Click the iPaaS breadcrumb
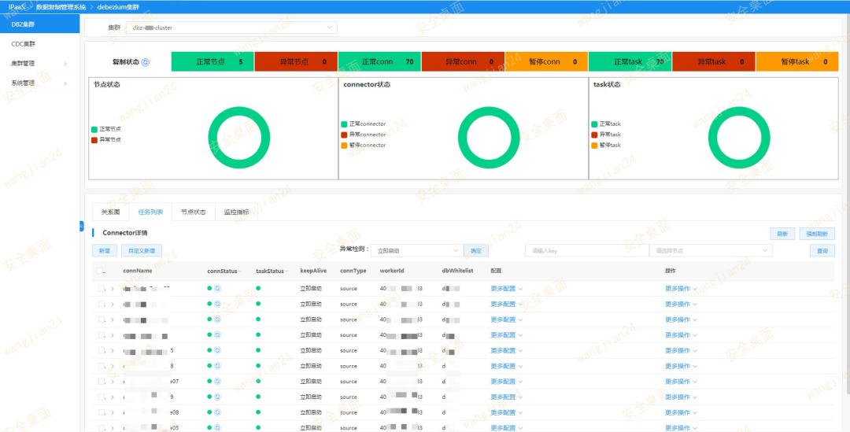Image resolution: width=850 pixels, height=432 pixels. 17,6
